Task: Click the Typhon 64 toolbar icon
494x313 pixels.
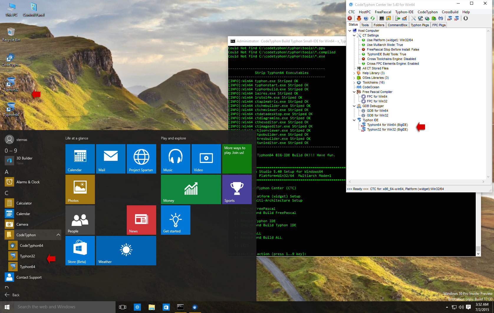Action: pos(449,18)
